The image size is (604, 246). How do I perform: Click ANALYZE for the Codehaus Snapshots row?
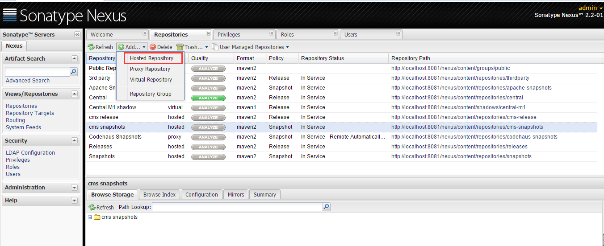click(208, 137)
